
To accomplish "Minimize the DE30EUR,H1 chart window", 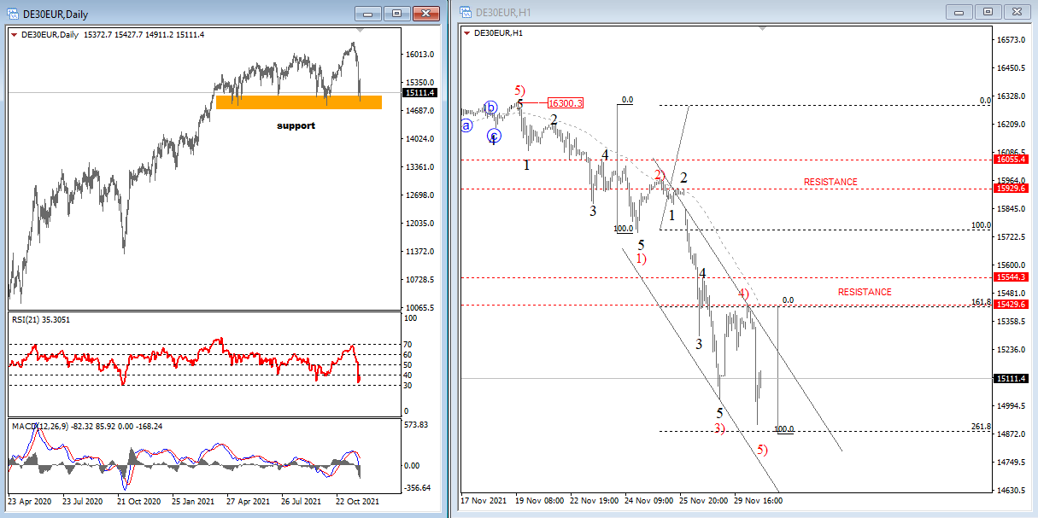I will 959,11.
